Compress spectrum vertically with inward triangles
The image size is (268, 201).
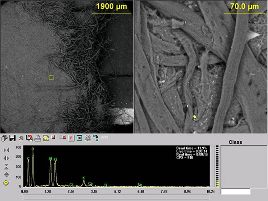[6, 167]
